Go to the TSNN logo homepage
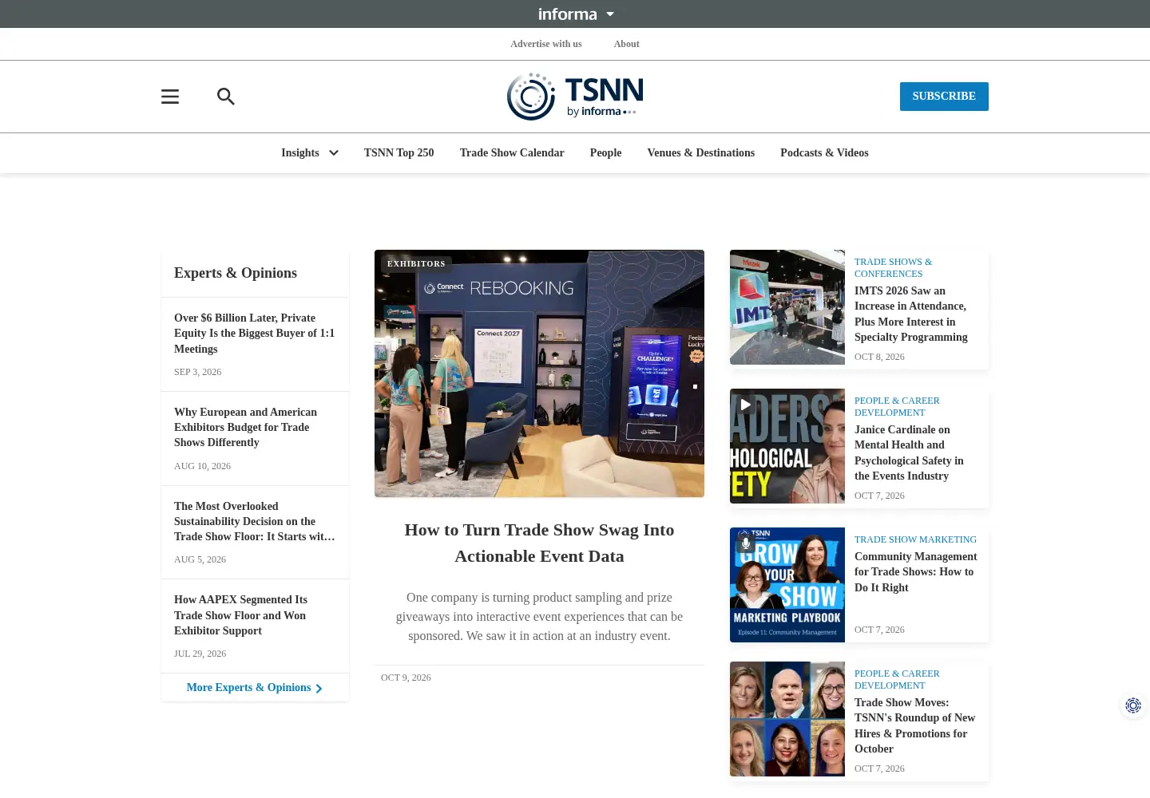The width and height of the screenshot is (1150, 798). click(575, 97)
